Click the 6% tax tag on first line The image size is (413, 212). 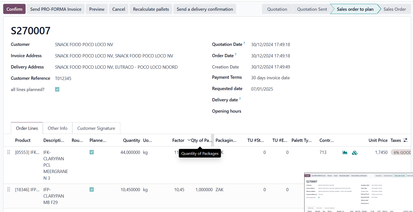[402, 152]
